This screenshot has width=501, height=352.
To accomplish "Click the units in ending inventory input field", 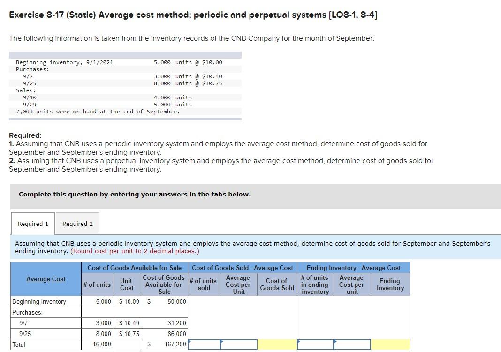I will 314,344.
